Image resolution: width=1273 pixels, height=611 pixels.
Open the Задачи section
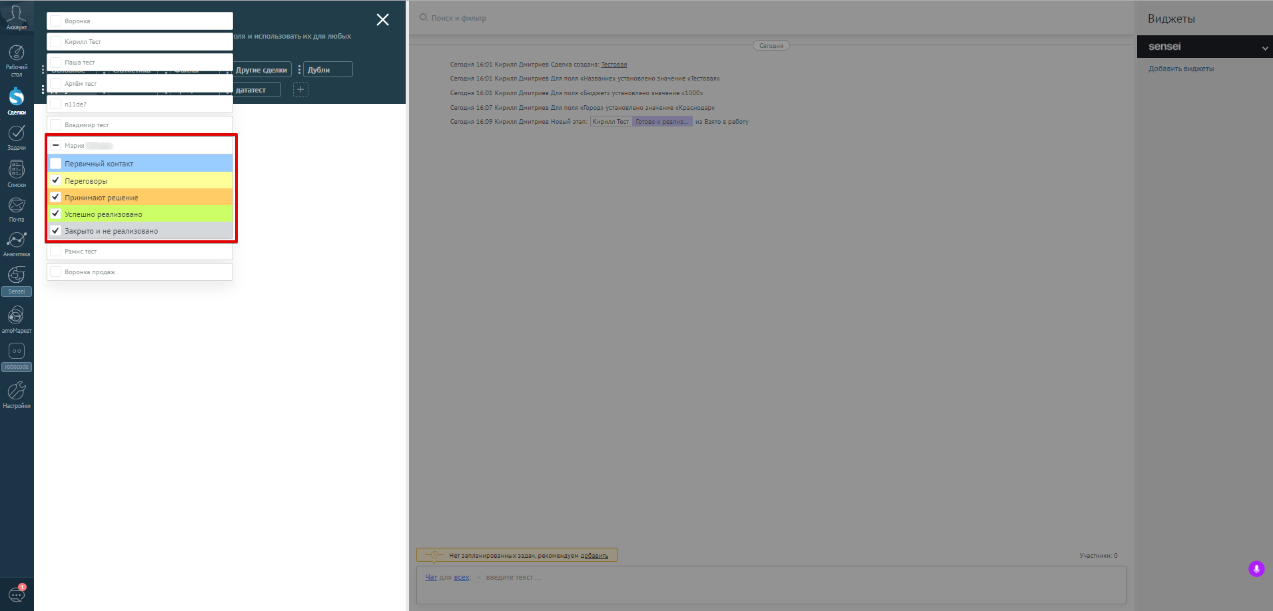pos(16,138)
